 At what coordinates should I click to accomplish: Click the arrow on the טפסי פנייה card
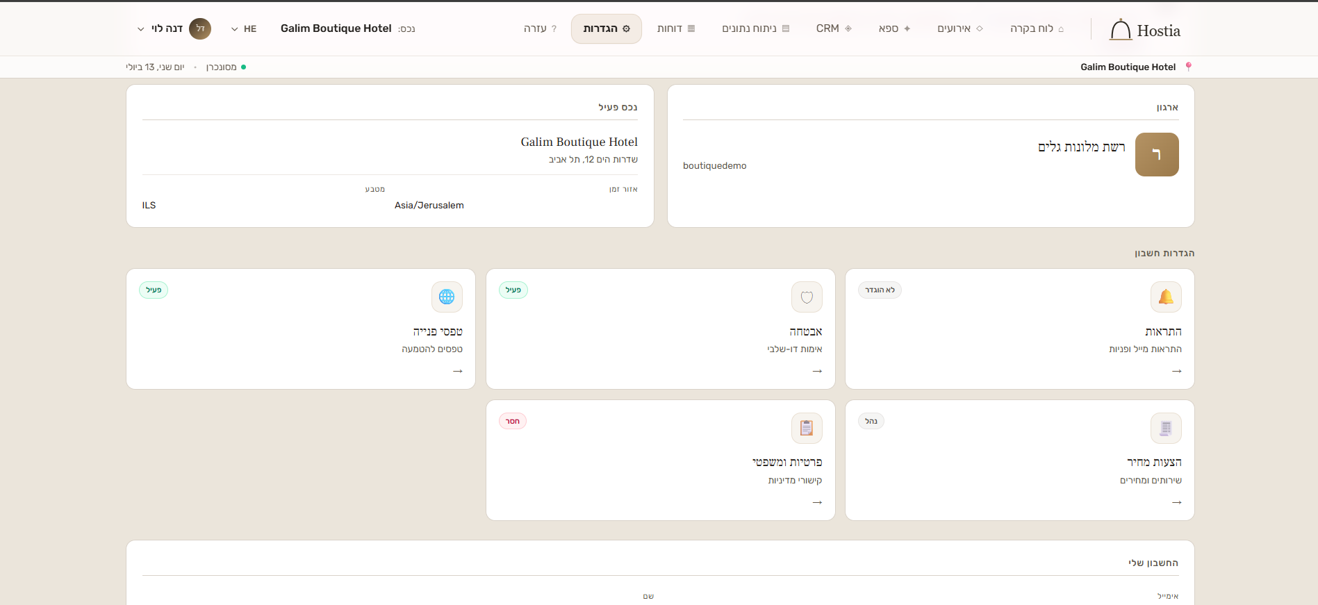tap(457, 371)
